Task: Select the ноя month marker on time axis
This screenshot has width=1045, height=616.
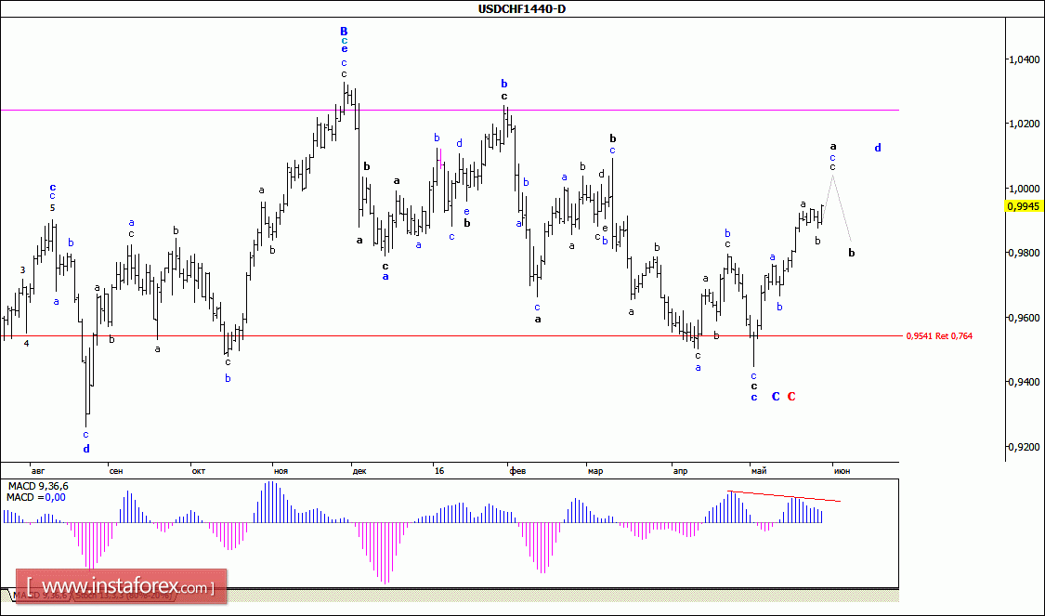Action: click(280, 471)
